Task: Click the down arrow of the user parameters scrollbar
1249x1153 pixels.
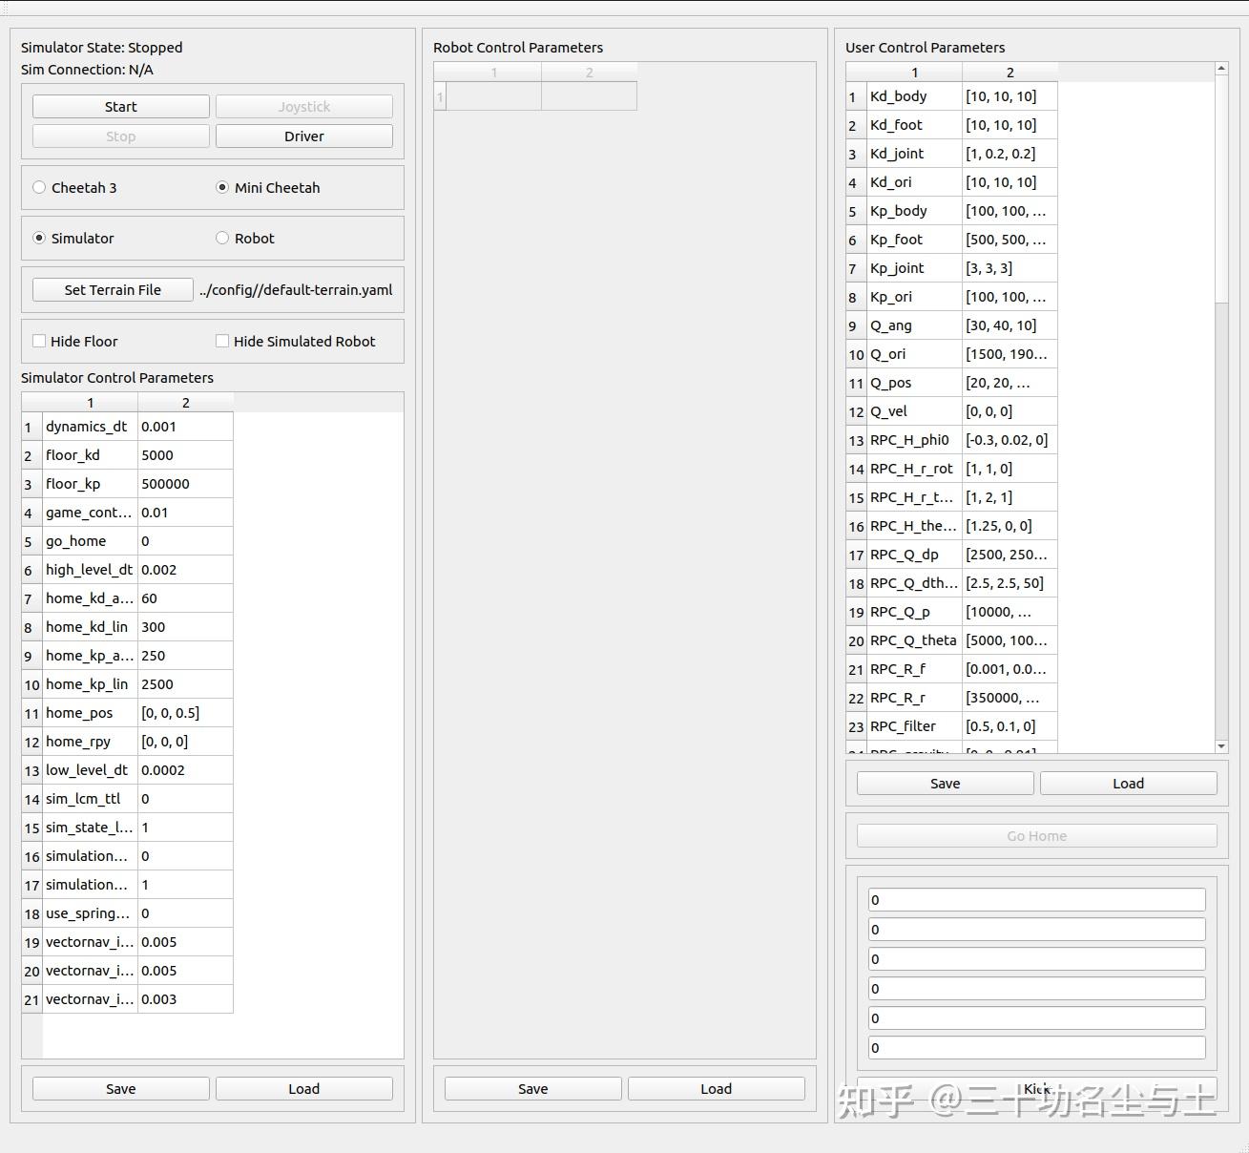Action: 1221,746
